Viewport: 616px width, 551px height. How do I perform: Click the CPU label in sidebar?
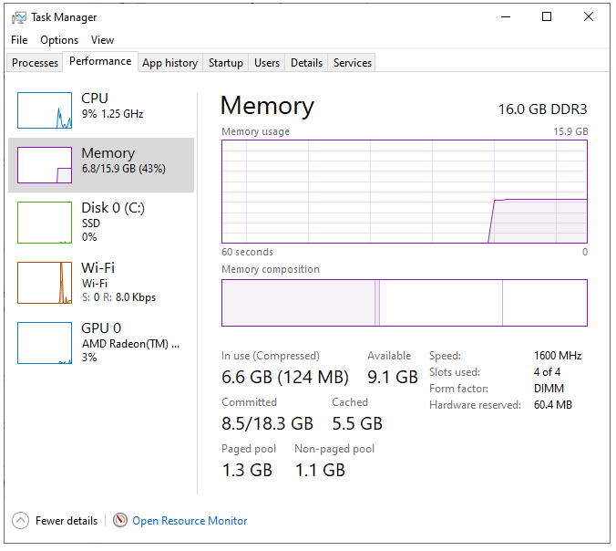[95, 98]
